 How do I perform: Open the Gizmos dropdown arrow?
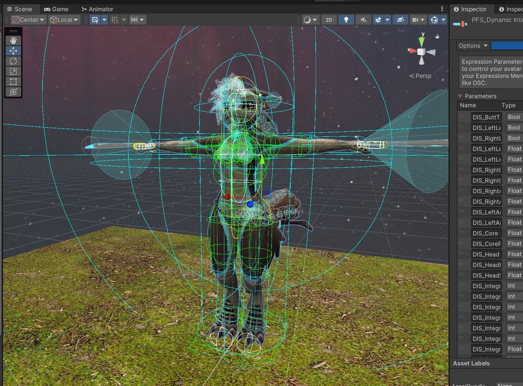point(444,20)
